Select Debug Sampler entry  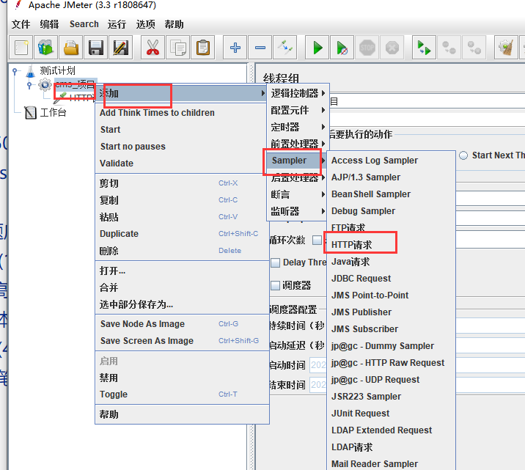(x=391, y=211)
